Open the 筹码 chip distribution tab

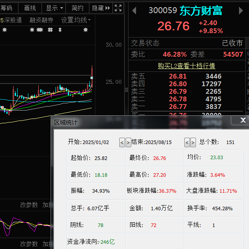6,8
